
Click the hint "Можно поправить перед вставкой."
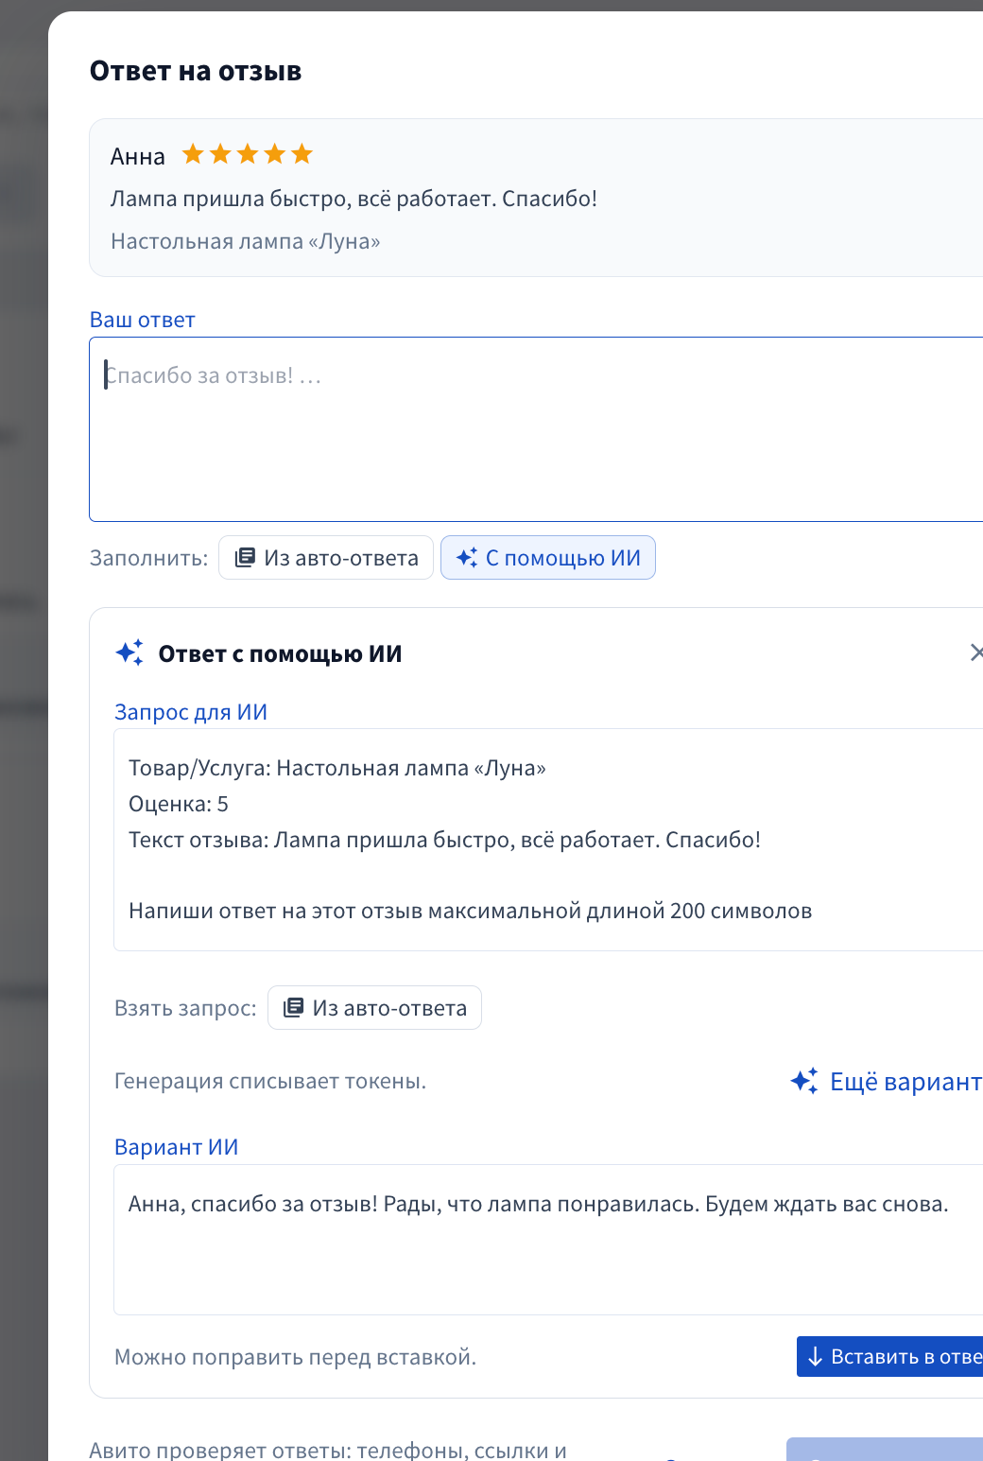click(296, 1357)
